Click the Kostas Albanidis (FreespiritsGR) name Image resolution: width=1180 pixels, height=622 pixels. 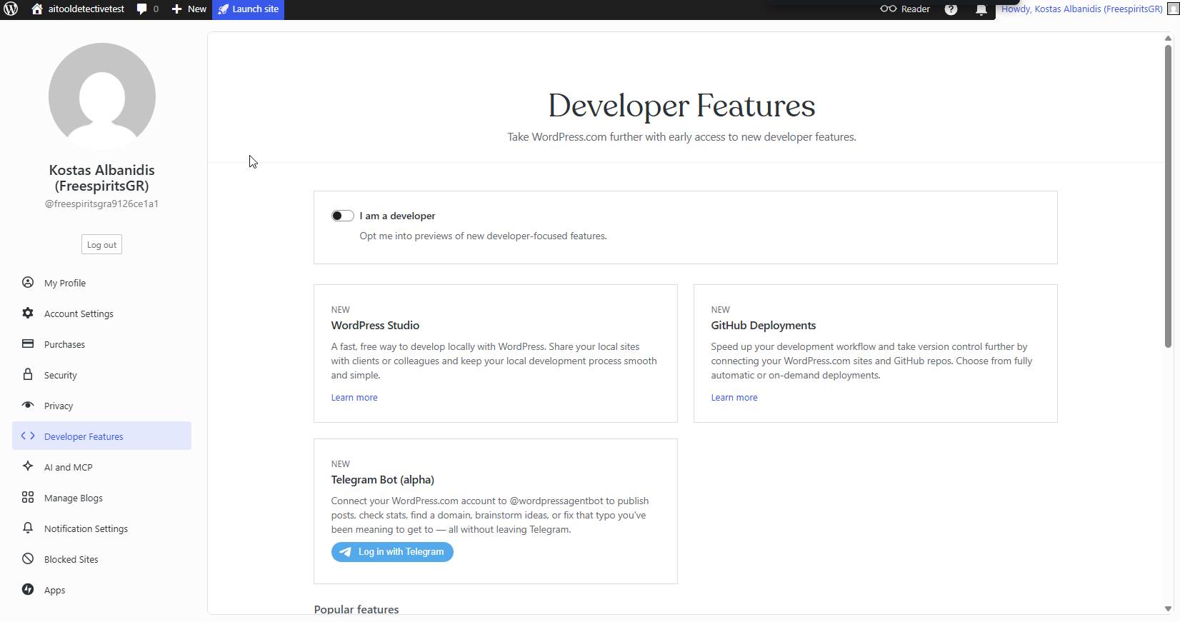click(x=101, y=178)
